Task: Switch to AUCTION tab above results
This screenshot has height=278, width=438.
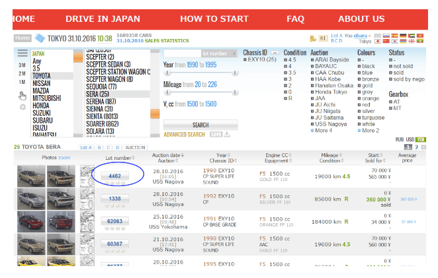Action: [135, 147]
